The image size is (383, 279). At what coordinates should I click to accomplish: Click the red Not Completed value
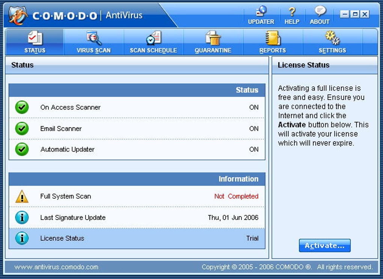(x=236, y=196)
